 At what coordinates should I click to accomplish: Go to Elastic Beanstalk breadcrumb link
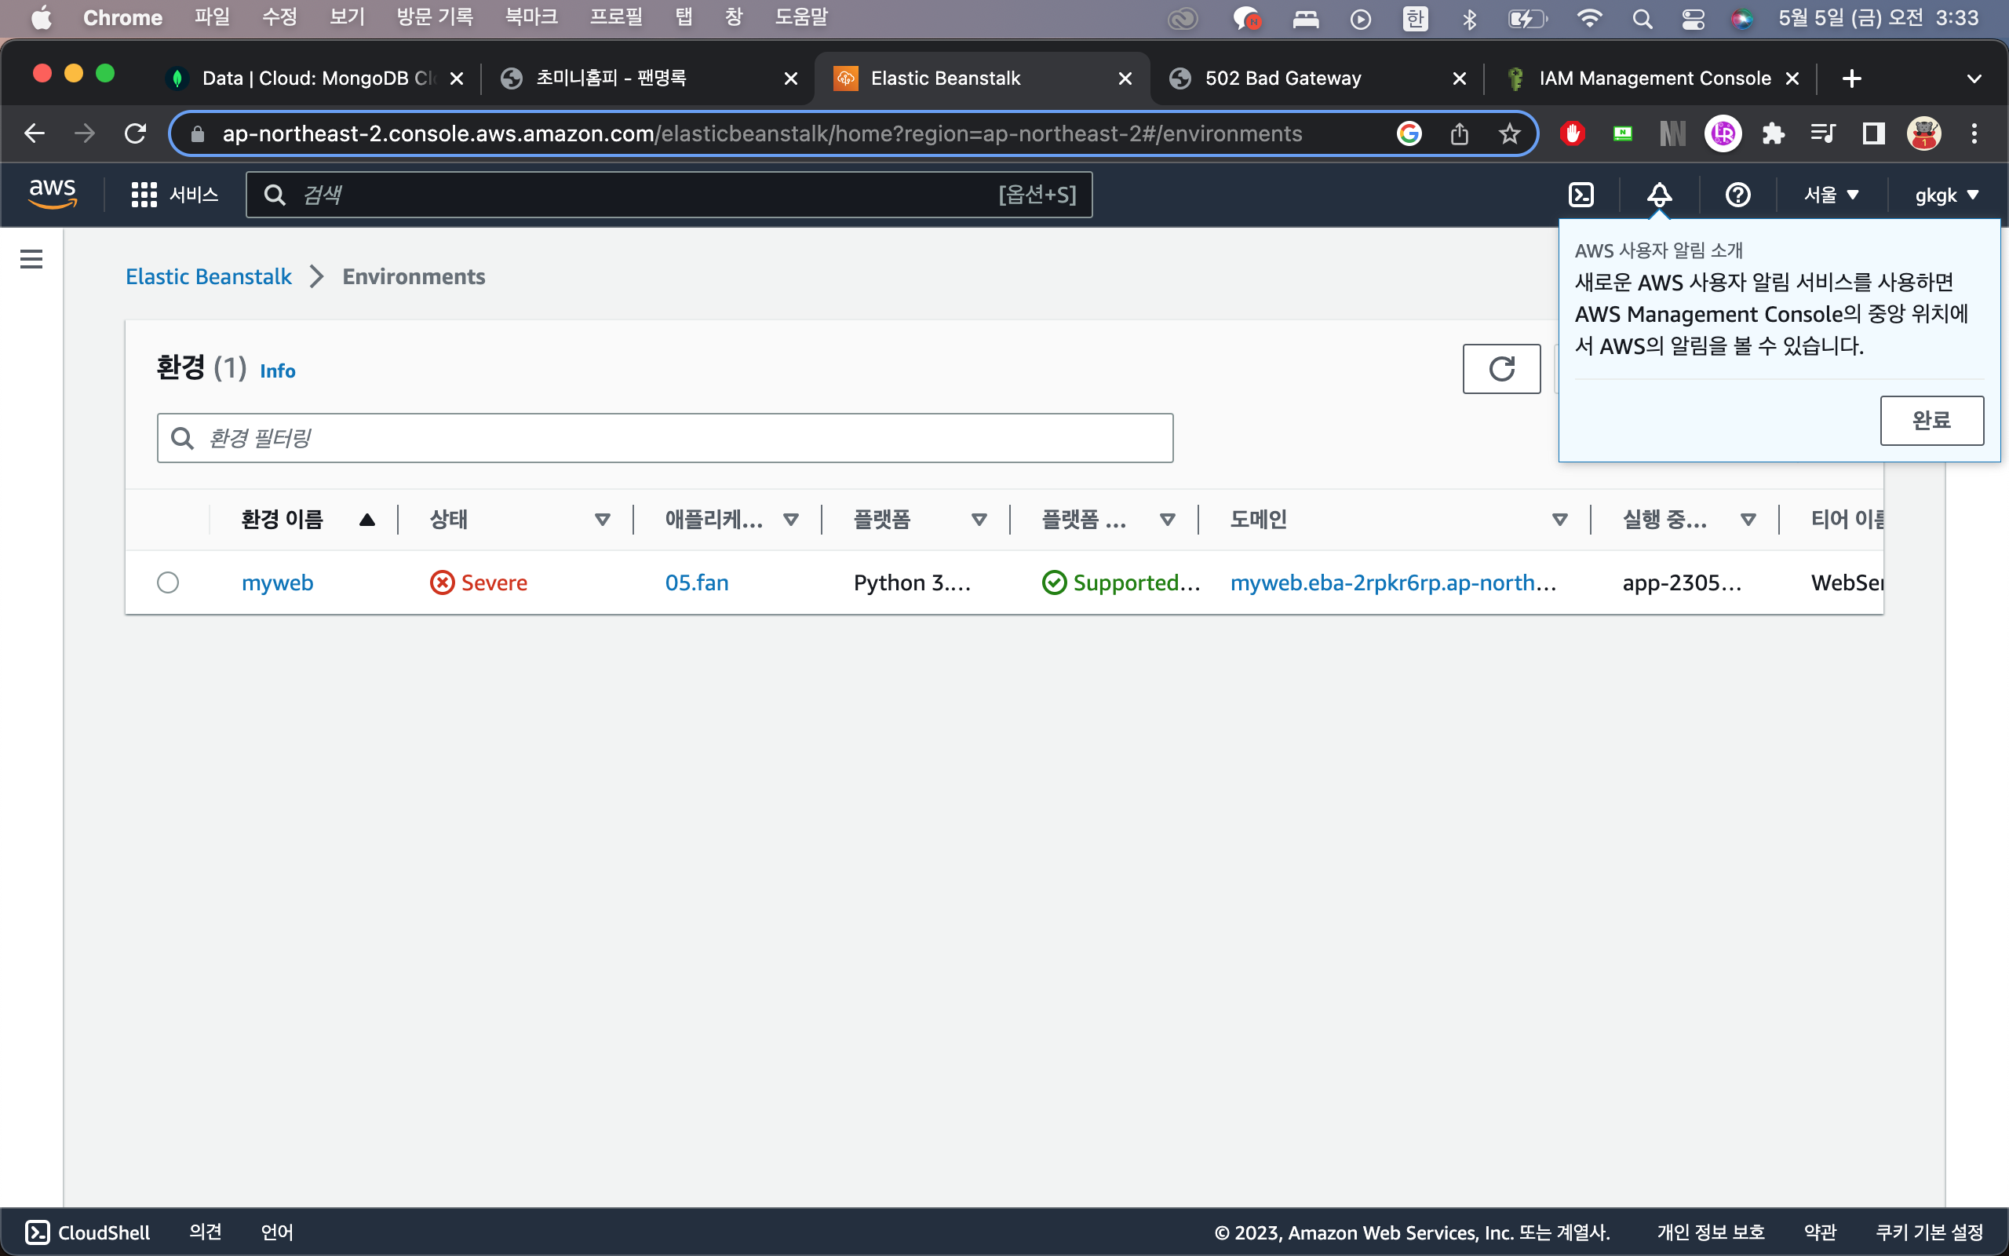[209, 276]
